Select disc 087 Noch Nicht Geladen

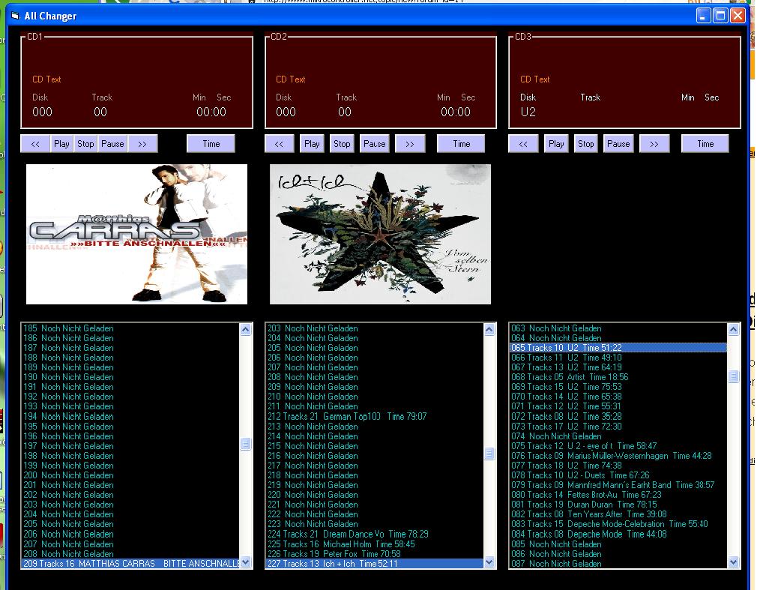(618, 563)
